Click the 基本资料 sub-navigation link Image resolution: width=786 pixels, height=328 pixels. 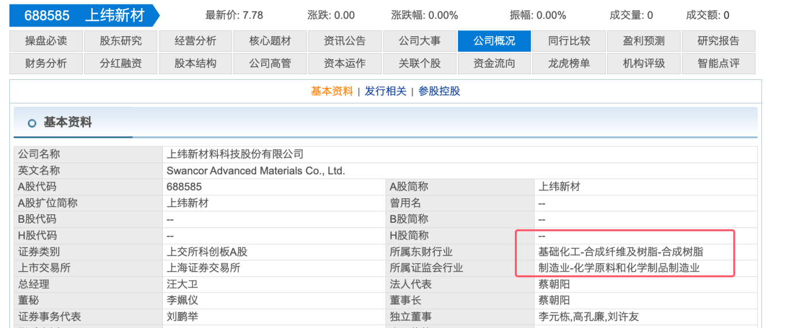(332, 91)
